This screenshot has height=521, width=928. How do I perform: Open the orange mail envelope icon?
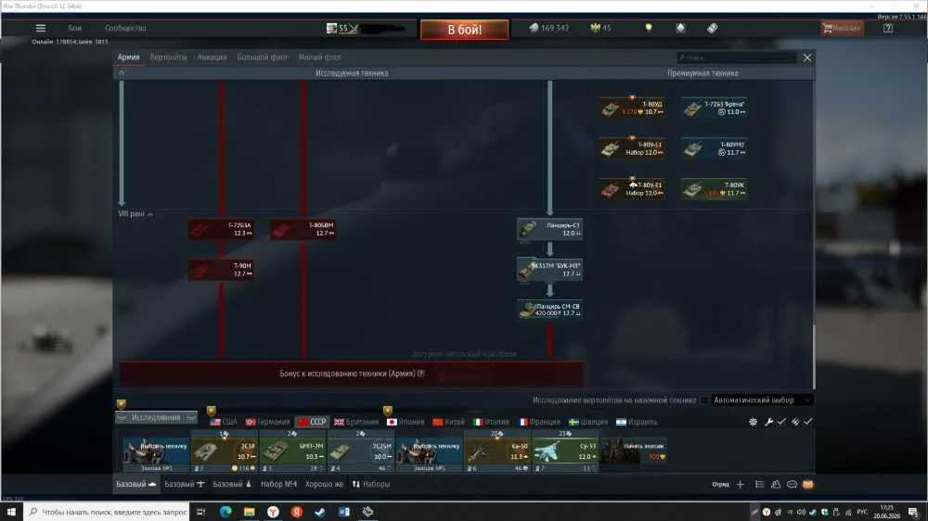808,484
